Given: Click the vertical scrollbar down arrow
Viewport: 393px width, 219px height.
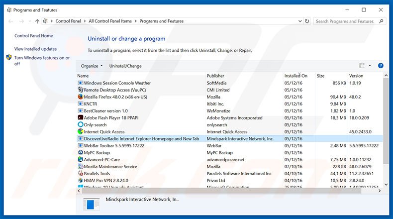Looking at the screenshot, I should pos(386,184).
